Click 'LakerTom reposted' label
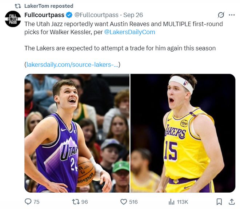240x209 pixels. click(49, 6)
